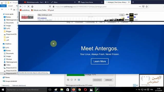
Task: Open the gmail bookmark
Action: coord(51,10)
